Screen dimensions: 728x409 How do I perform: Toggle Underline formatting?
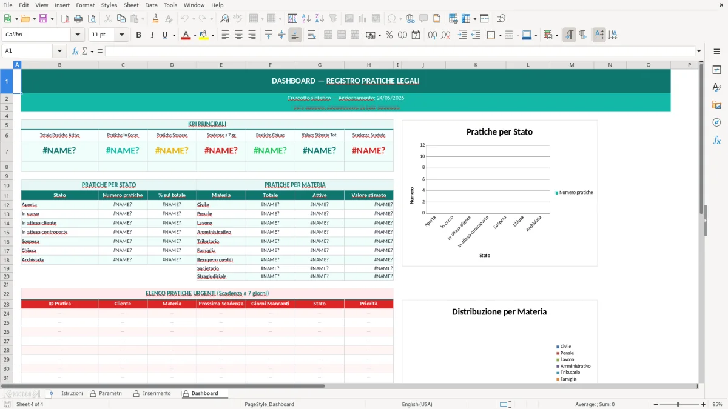(164, 35)
